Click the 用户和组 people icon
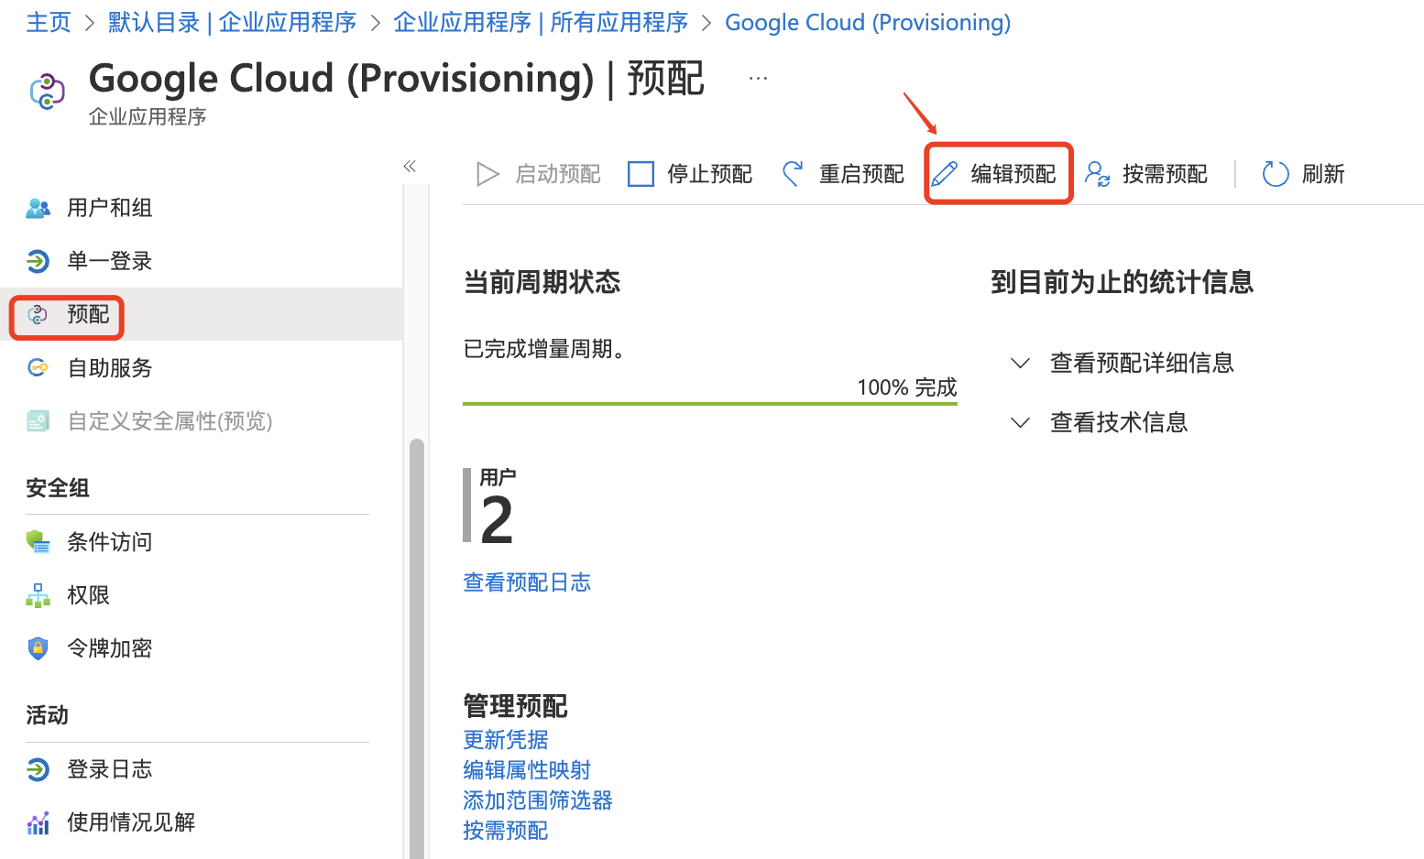Viewport: 1424px width, 859px height. tap(38, 208)
